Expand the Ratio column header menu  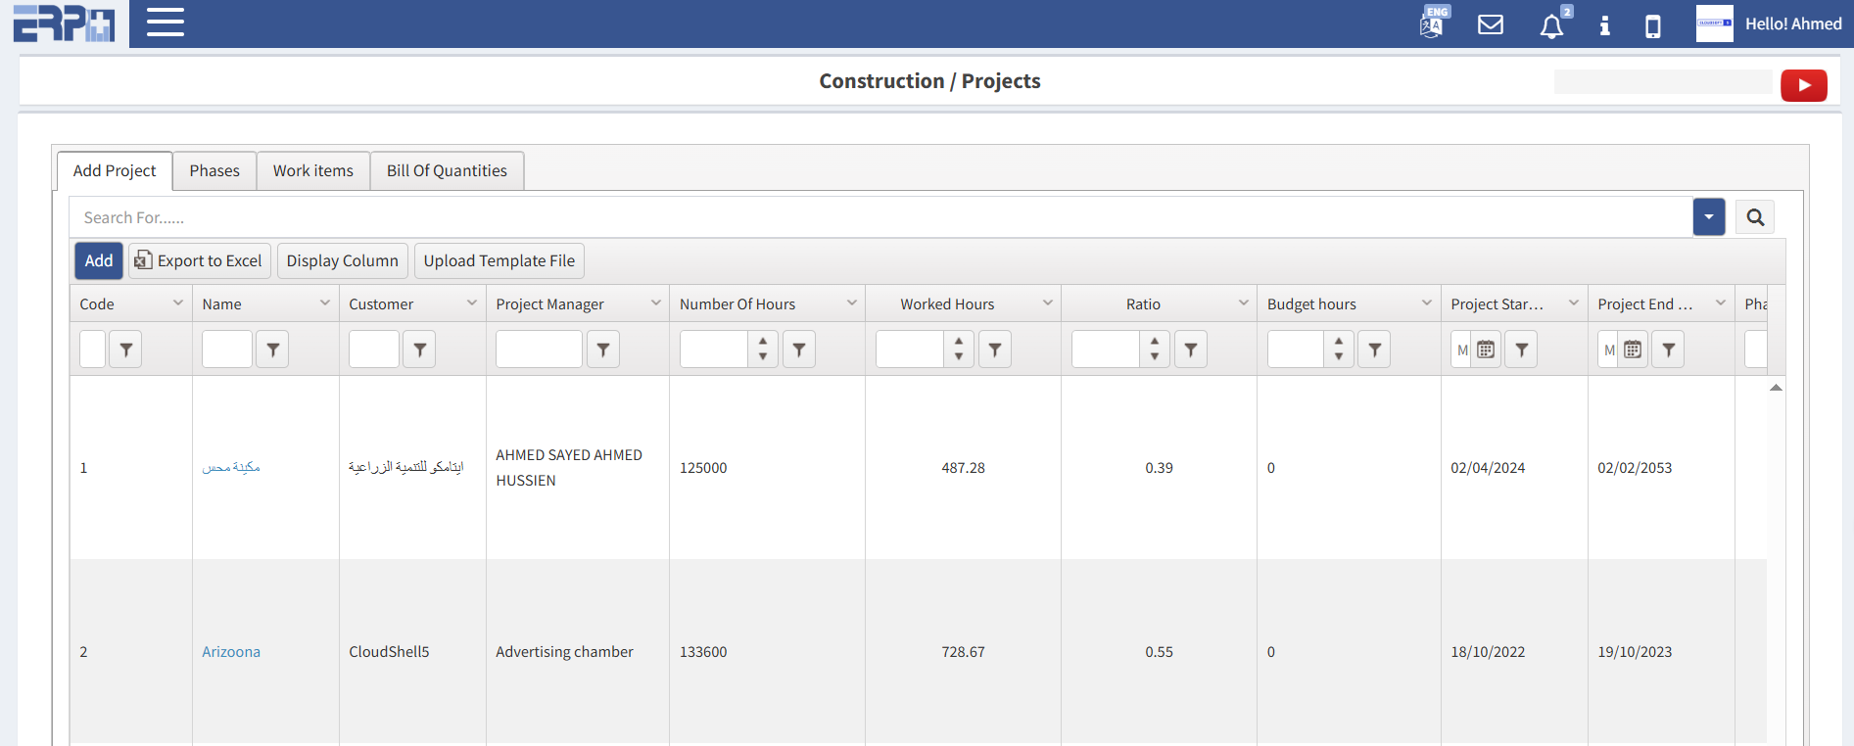tap(1243, 303)
